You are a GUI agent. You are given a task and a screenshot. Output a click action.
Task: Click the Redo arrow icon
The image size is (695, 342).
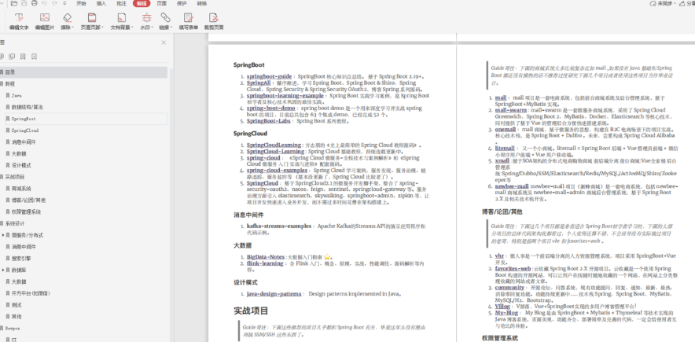tap(54, 3)
